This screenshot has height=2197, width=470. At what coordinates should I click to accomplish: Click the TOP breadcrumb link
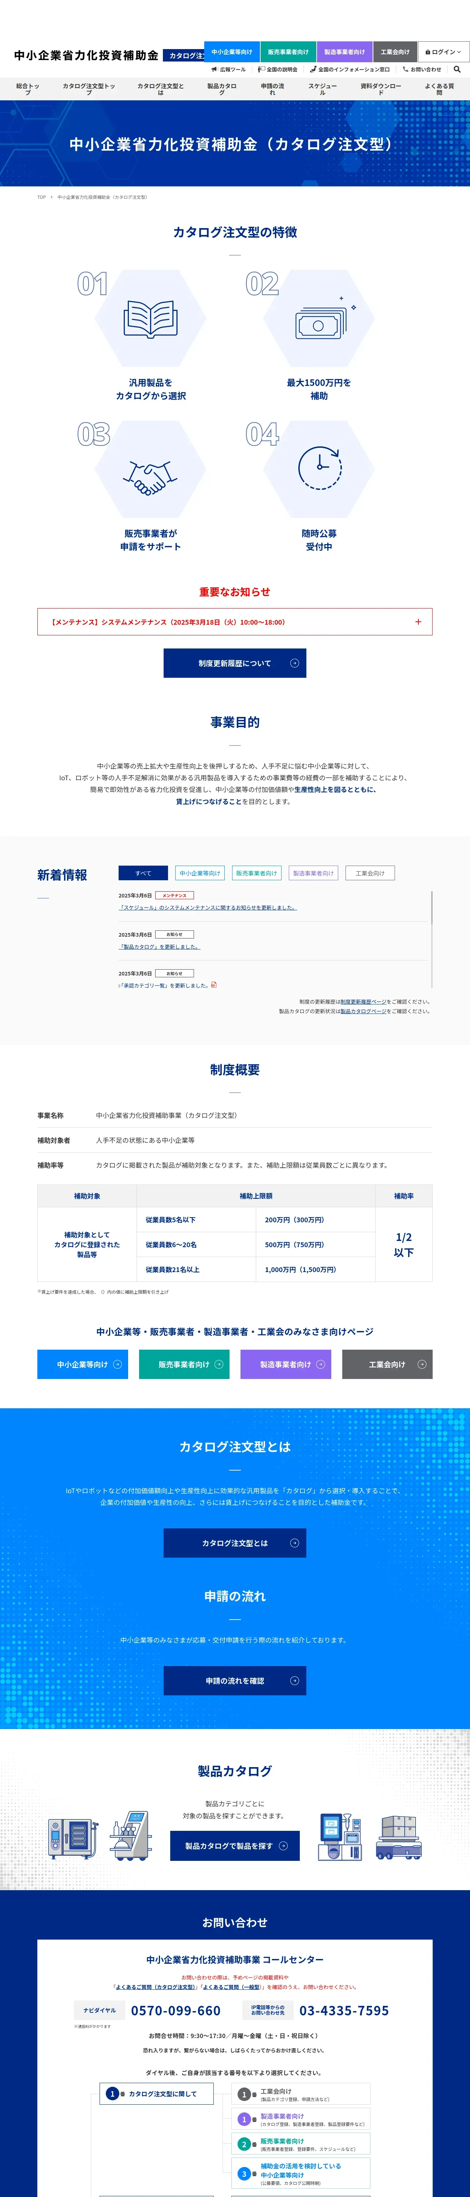pos(41,197)
